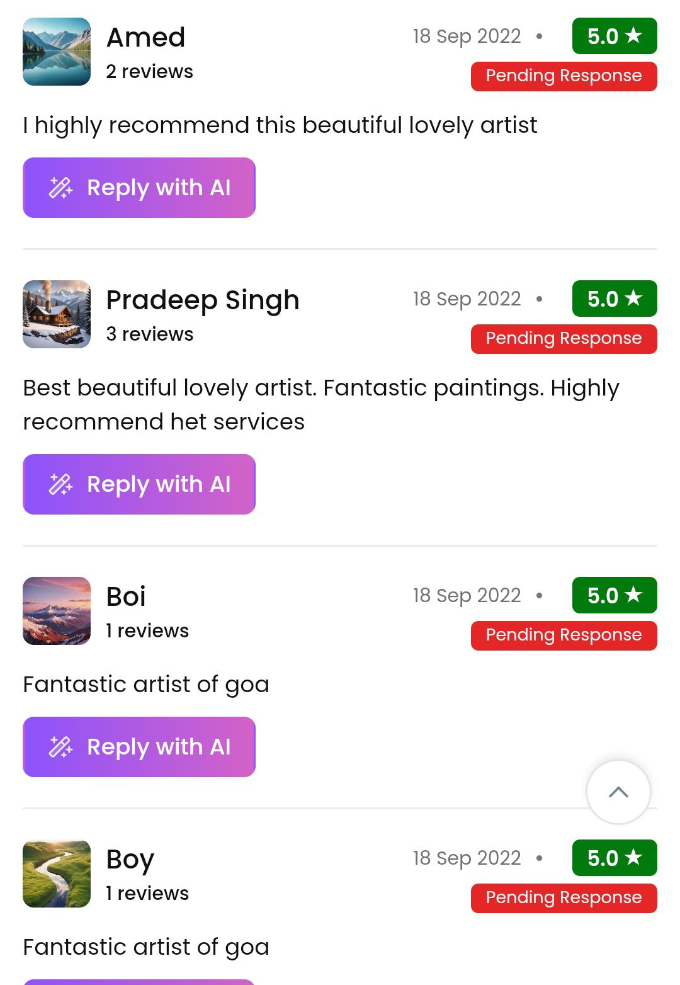The height and width of the screenshot is (985, 680).
Task: Click Pending Response badge on Amed's review
Action: pos(564,76)
